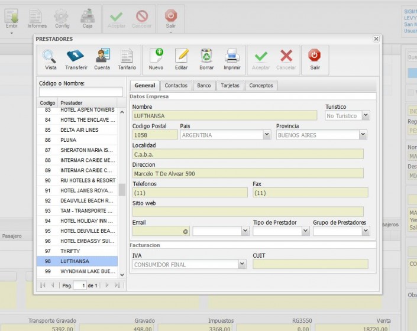This screenshot has height=331, width=417.
Task: Open Informes in background toolbar
Action: (x=37, y=18)
